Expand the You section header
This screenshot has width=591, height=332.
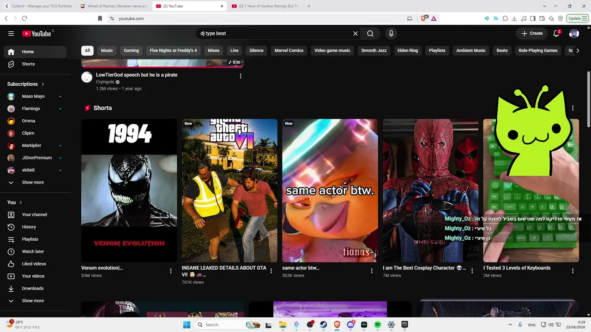pyautogui.click(x=15, y=202)
